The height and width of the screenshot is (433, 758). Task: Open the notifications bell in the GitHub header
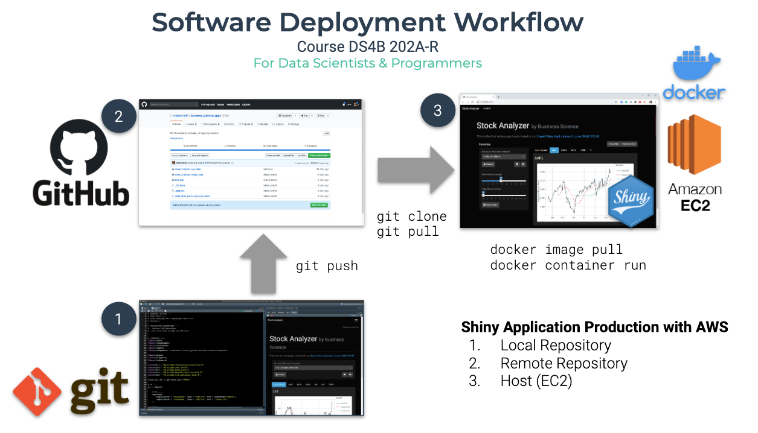click(x=344, y=104)
